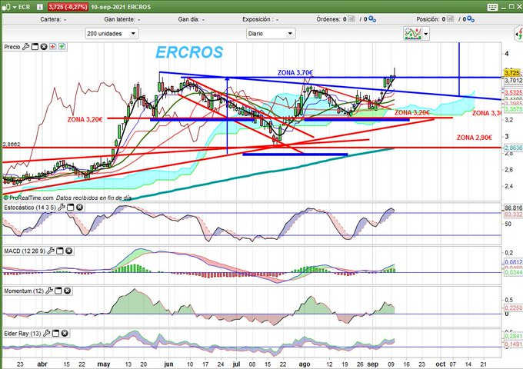Click the 2,8662 level label at left

12,144
